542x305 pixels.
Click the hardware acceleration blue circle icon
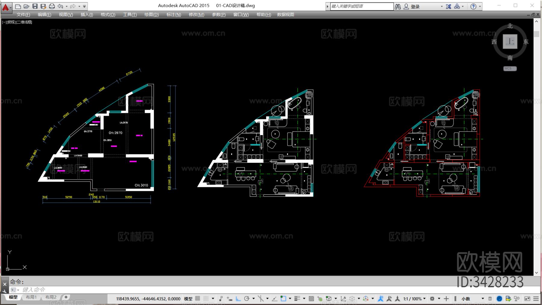click(x=500, y=299)
